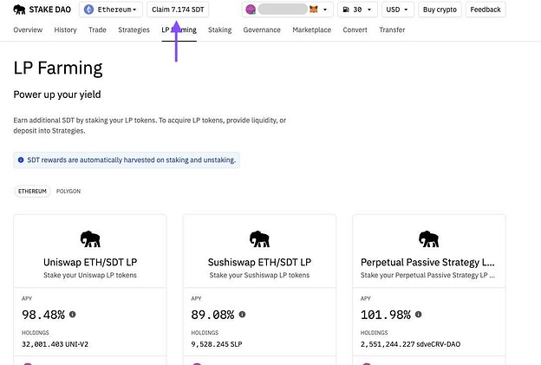This screenshot has height=365, width=541.
Task: Switch to the Transfer tab
Action: coord(392,30)
